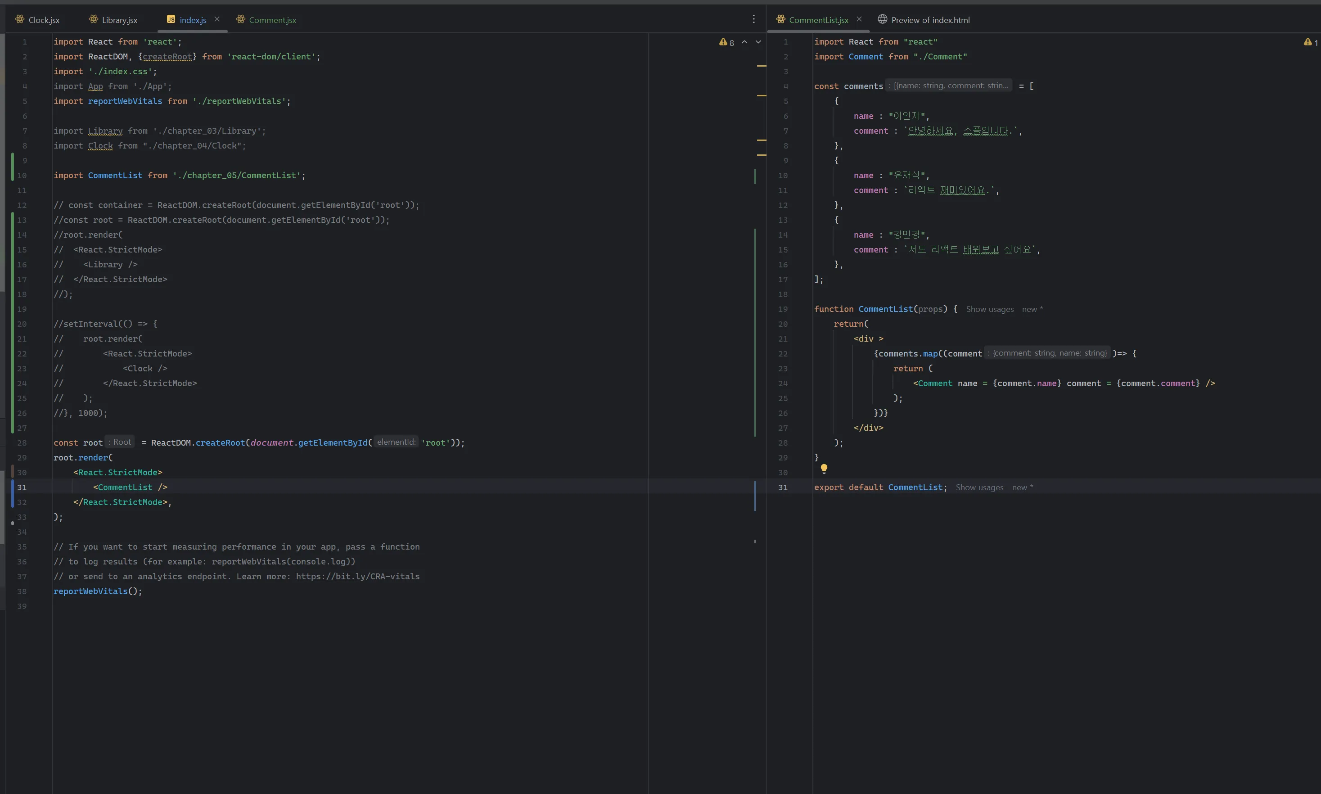Click the React icon on Comment.jsx tab
Image resolution: width=1321 pixels, height=794 pixels.
pyautogui.click(x=241, y=19)
